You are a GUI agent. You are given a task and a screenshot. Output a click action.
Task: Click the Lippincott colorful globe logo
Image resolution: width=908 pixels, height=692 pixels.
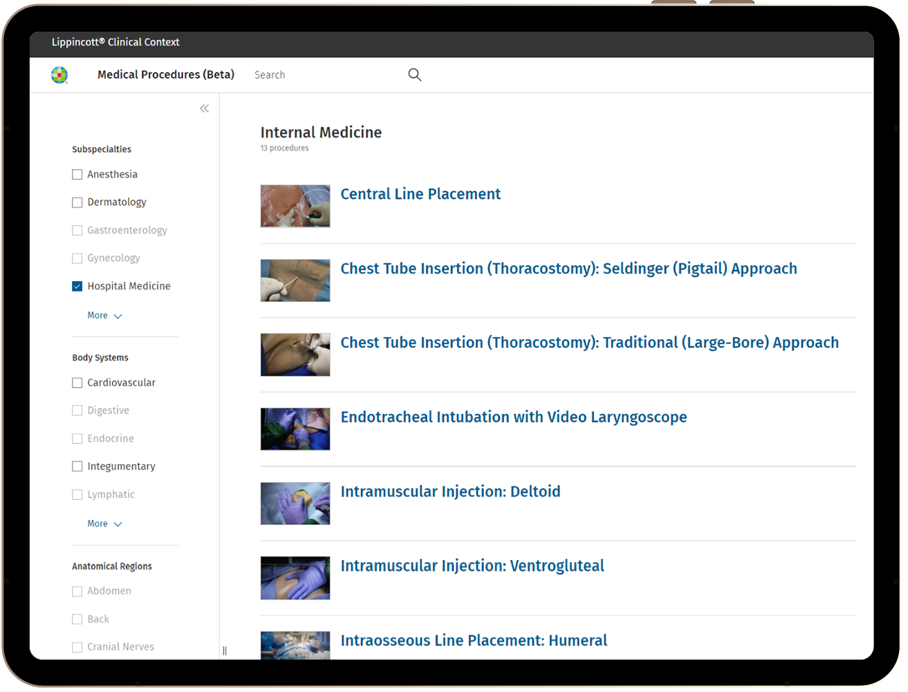(59, 75)
